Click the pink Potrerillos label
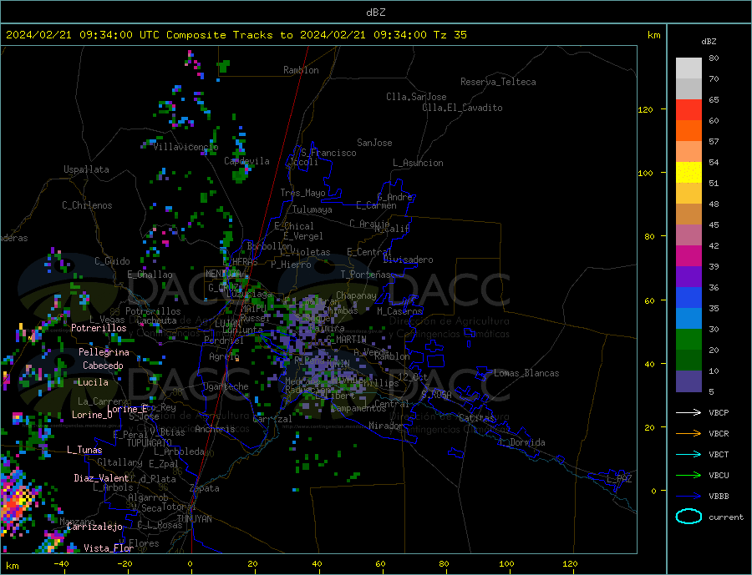Screen dimensions: 752x575 [99, 328]
